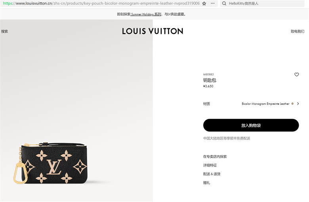The image size is (309, 202).
Task: Click 放入购物袋 add to bag button
Action: pos(251,125)
